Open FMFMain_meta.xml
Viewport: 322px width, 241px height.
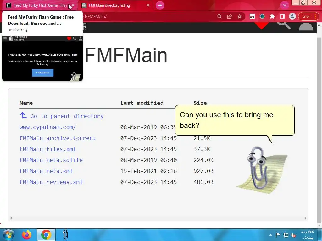pos(46,171)
